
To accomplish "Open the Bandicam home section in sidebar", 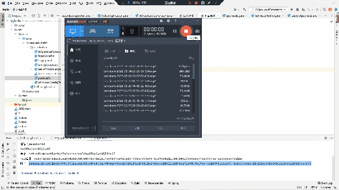I will [x=75, y=50].
